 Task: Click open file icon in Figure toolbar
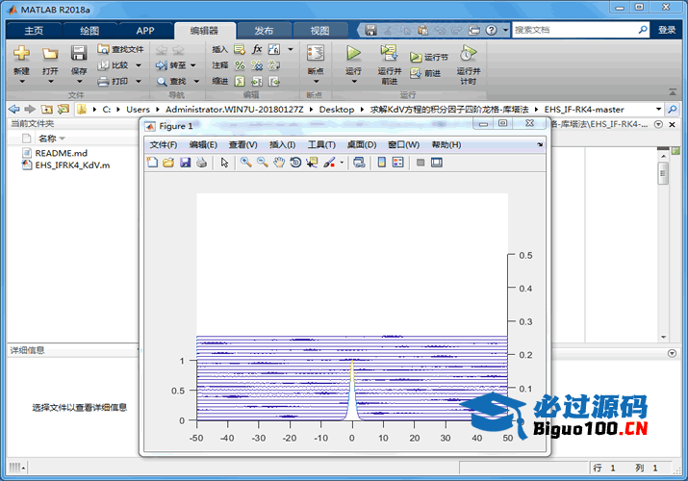pyautogui.click(x=168, y=163)
